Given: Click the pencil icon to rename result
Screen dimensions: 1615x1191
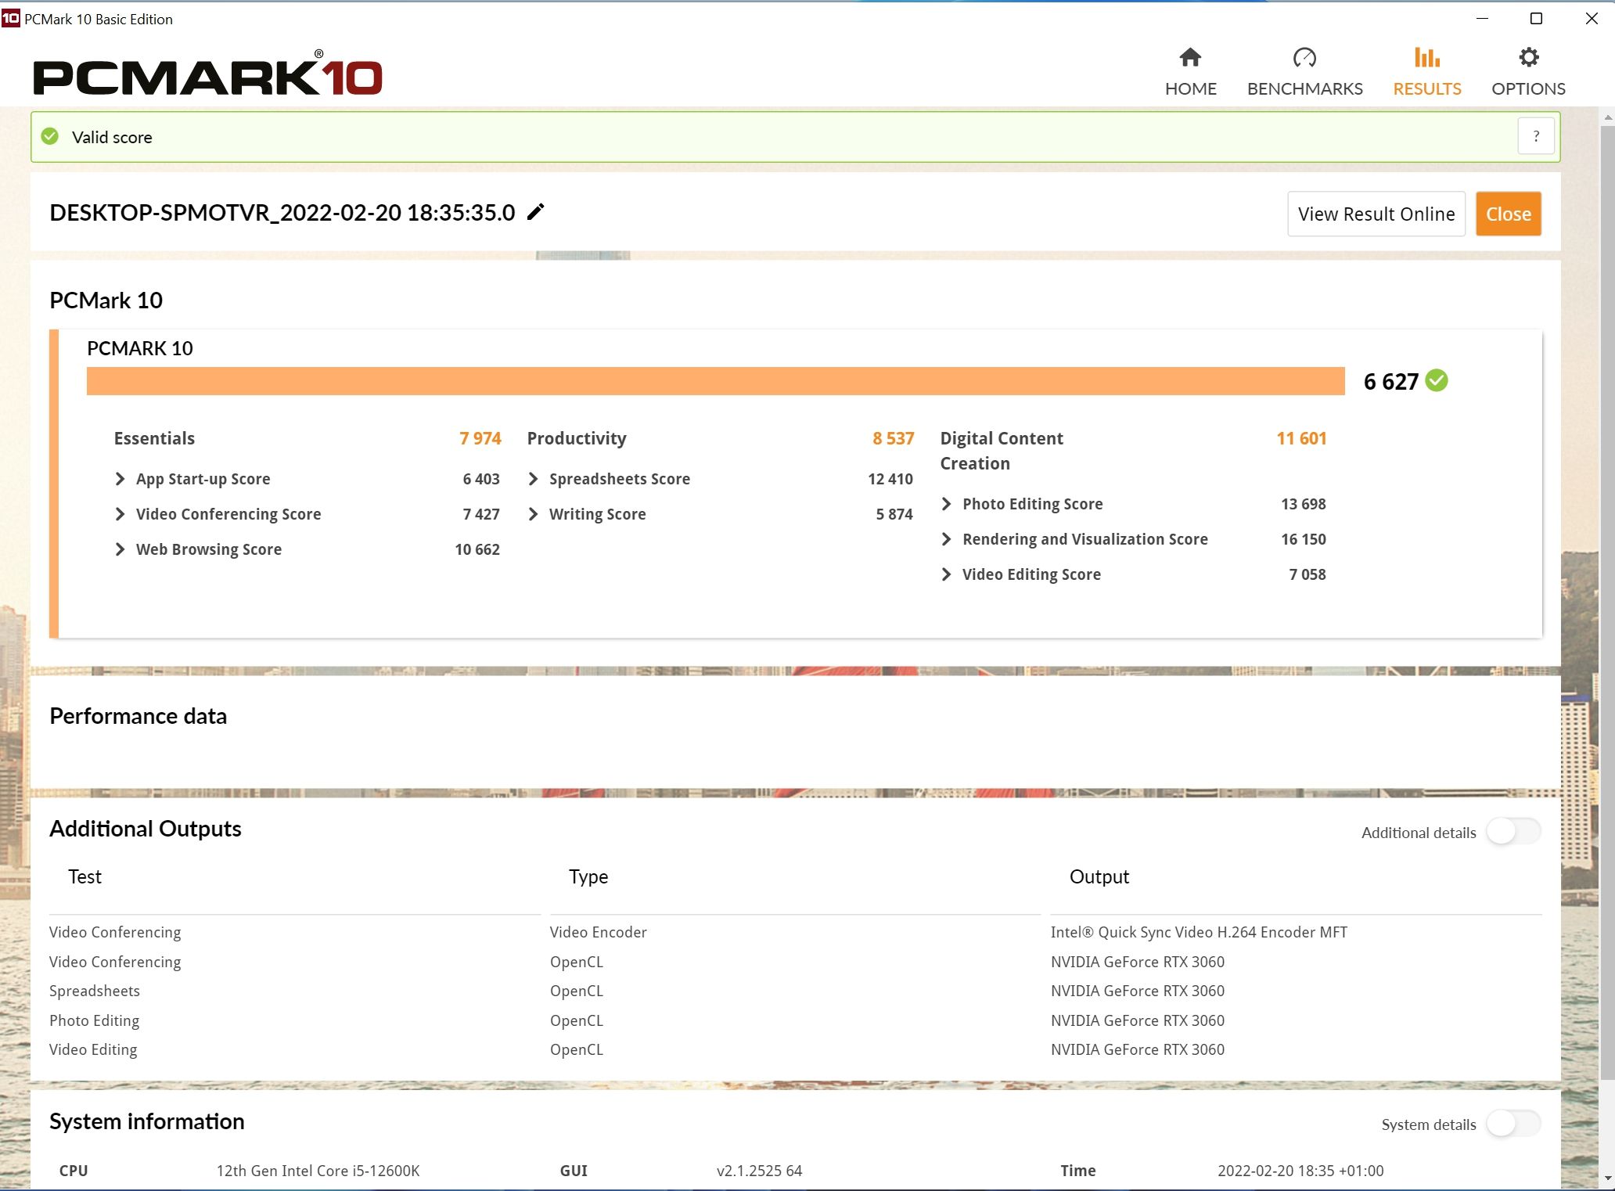Looking at the screenshot, I should (536, 212).
